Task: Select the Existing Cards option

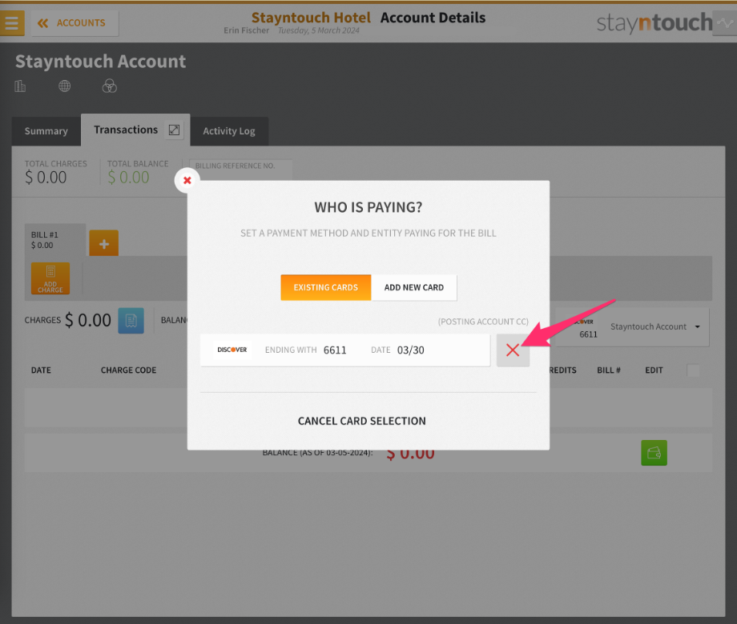Action: [x=326, y=287]
